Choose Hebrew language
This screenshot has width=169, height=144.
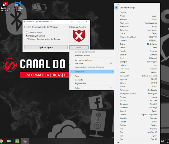coord(137,65)
